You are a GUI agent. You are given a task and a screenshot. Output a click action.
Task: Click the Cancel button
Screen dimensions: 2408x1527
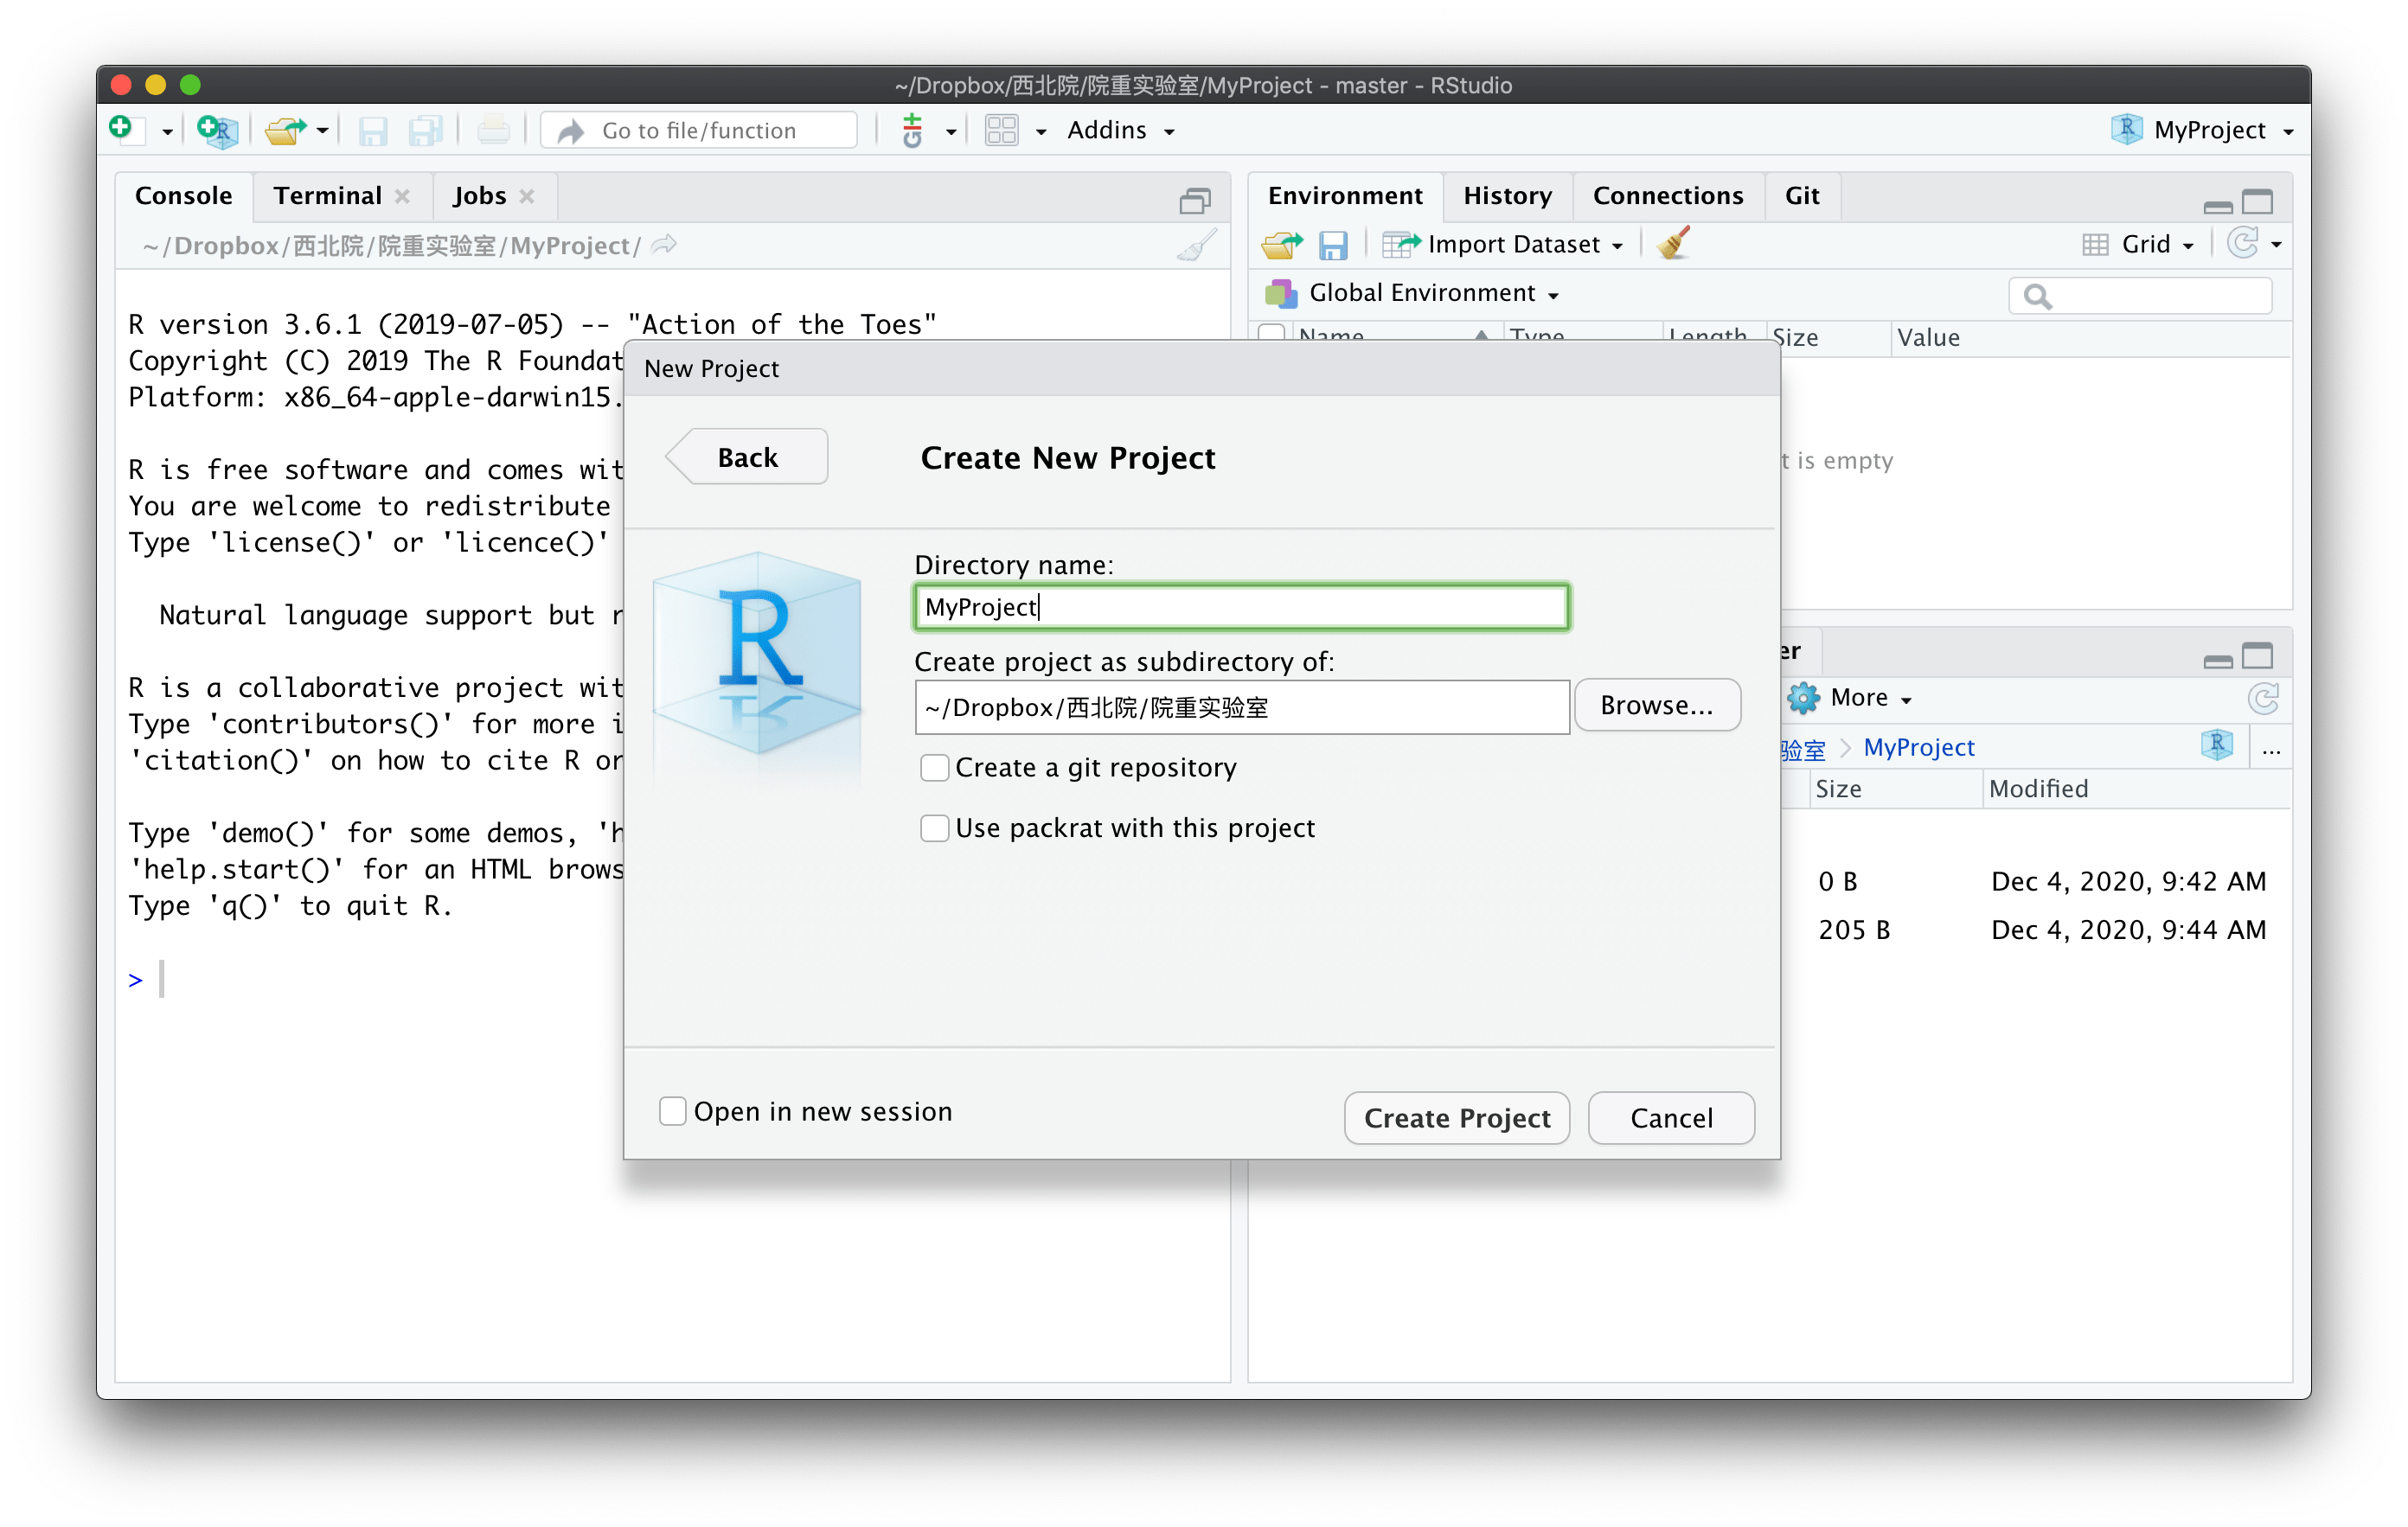click(1671, 1118)
